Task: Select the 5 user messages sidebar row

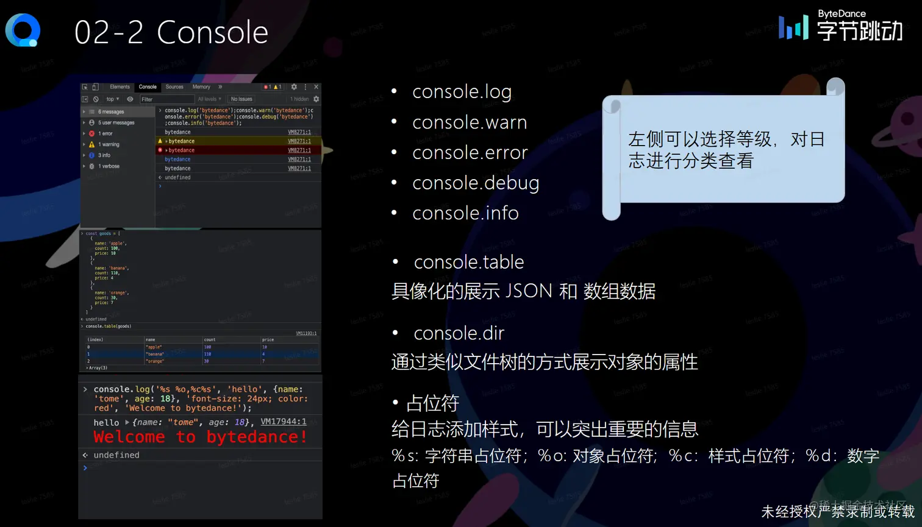Action: click(x=118, y=122)
